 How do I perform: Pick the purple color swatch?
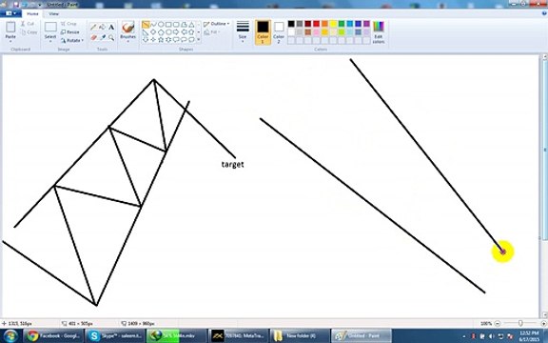366,24
